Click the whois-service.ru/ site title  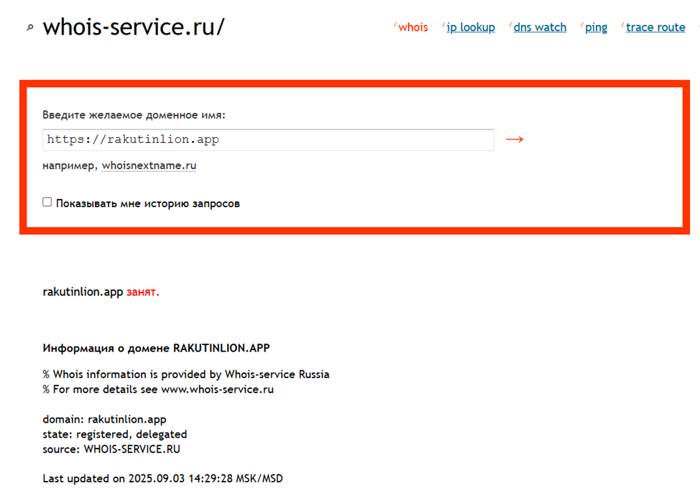tap(134, 27)
